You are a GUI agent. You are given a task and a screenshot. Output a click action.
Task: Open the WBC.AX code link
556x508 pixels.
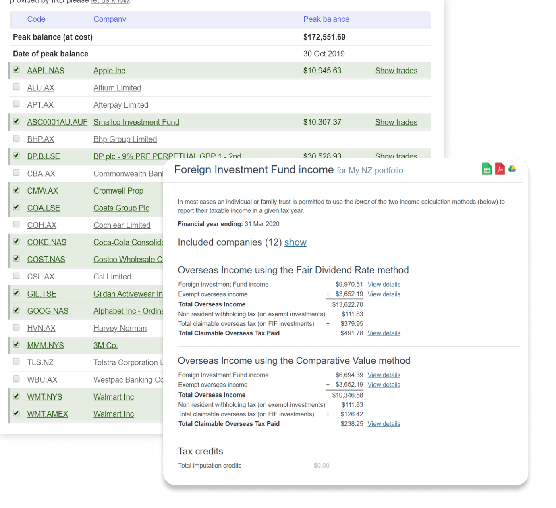[42, 379]
